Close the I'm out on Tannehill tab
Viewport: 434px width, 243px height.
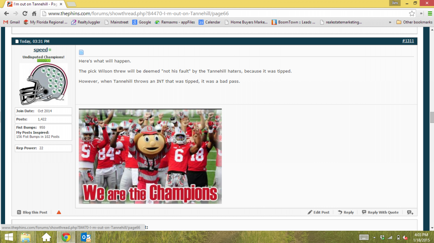(x=61, y=4)
